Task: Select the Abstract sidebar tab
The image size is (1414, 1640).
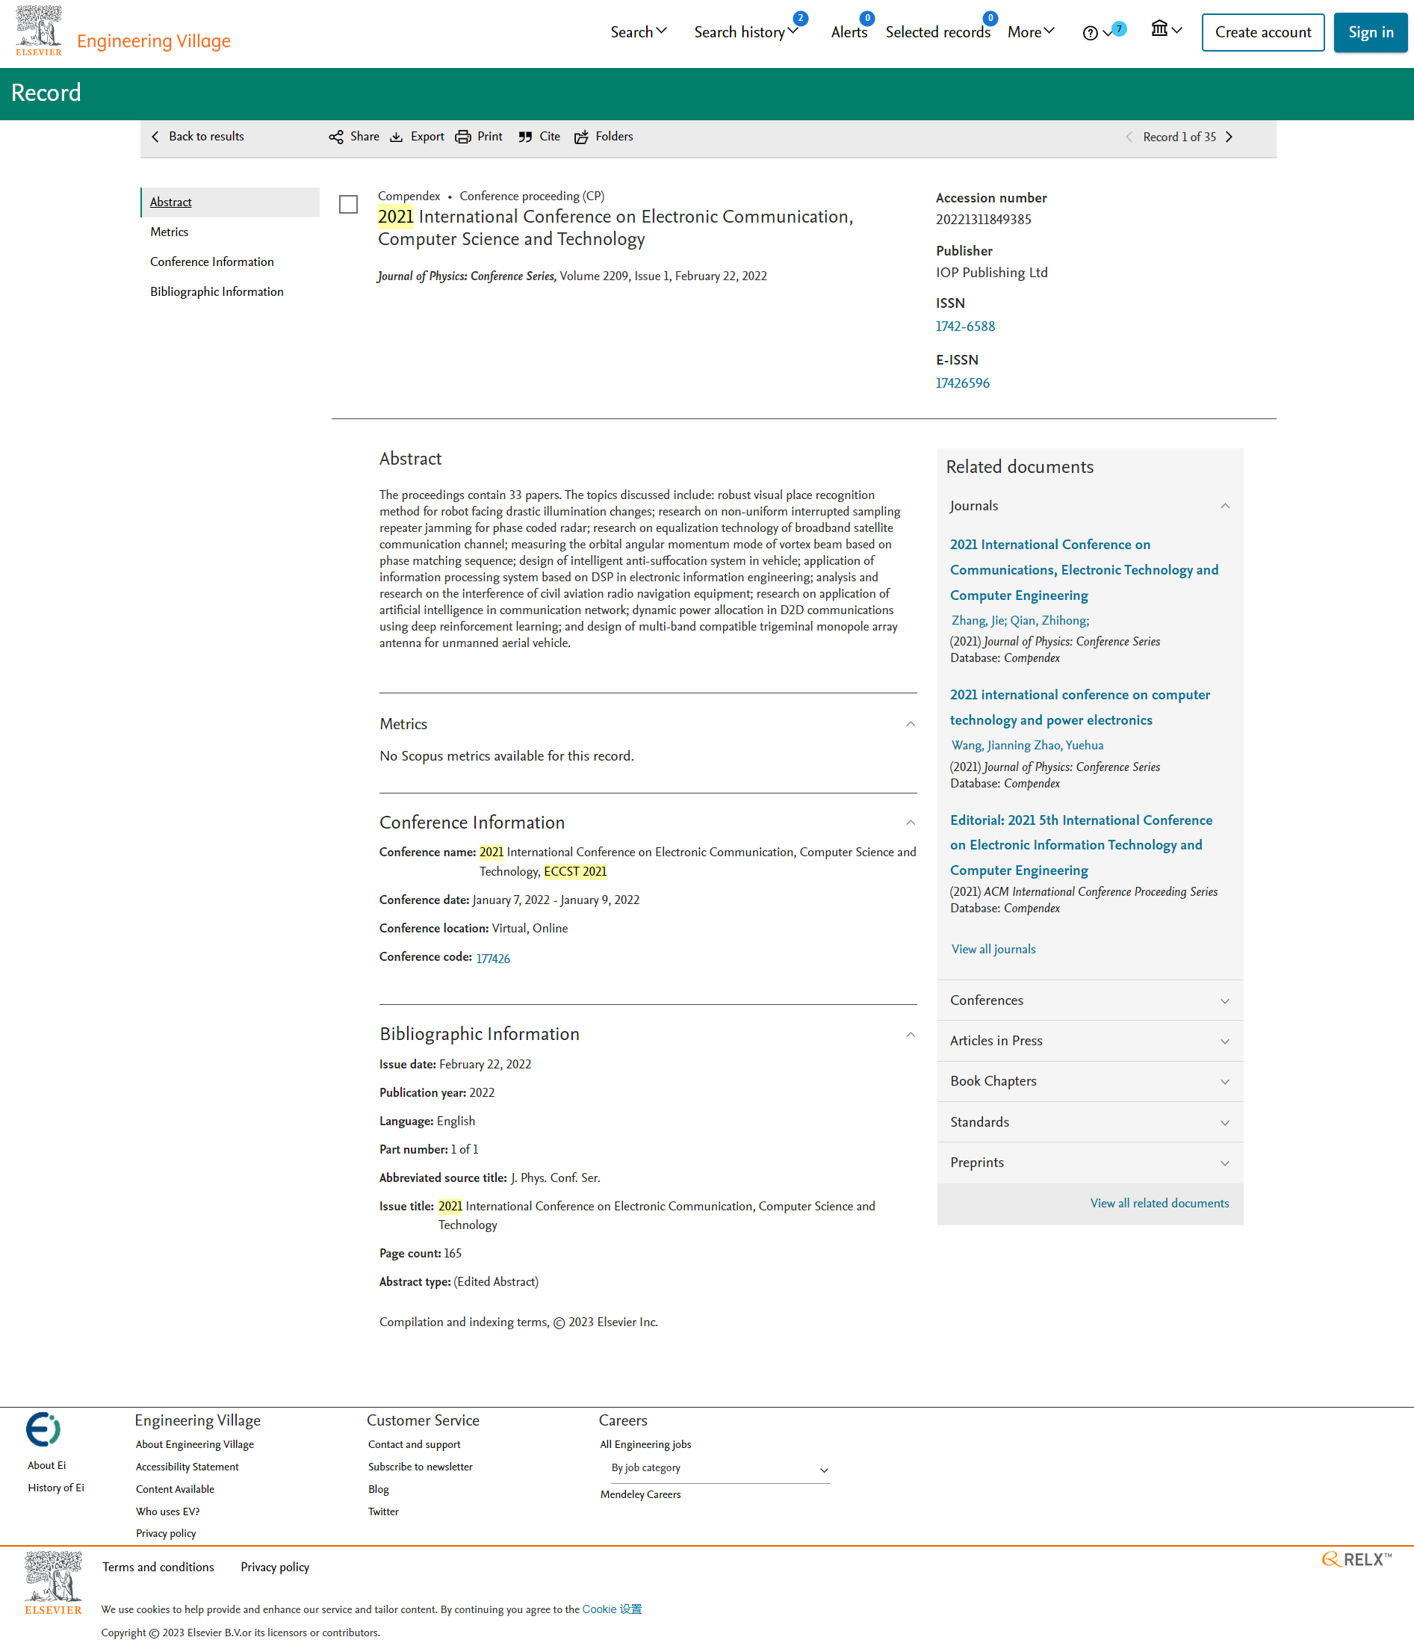Action: coord(230,202)
